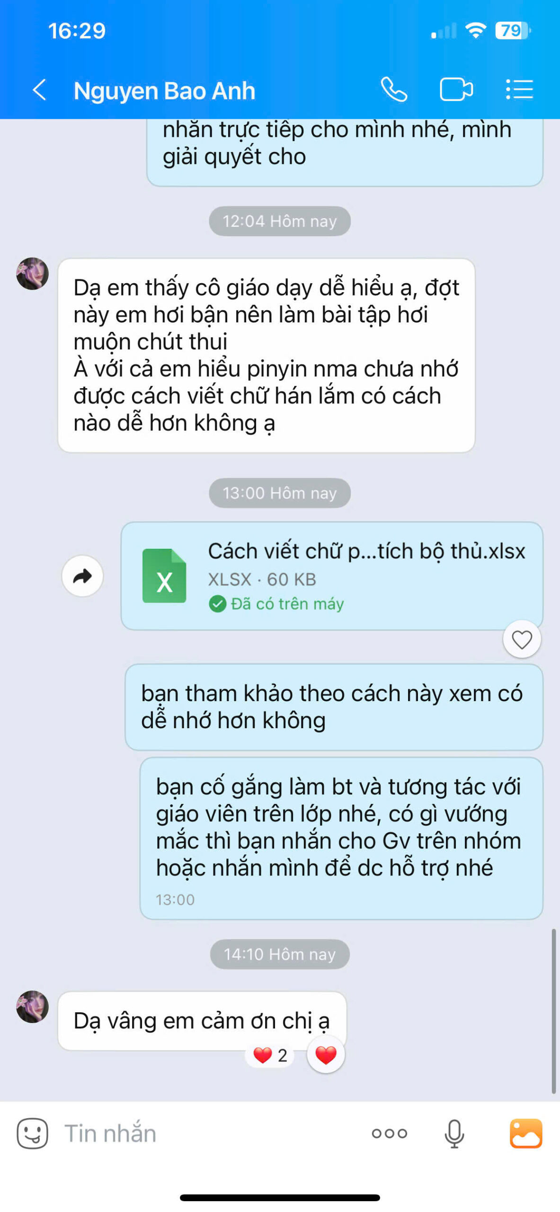View the heart reaction count of 2
560x1212 pixels.
(x=270, y=1055)
